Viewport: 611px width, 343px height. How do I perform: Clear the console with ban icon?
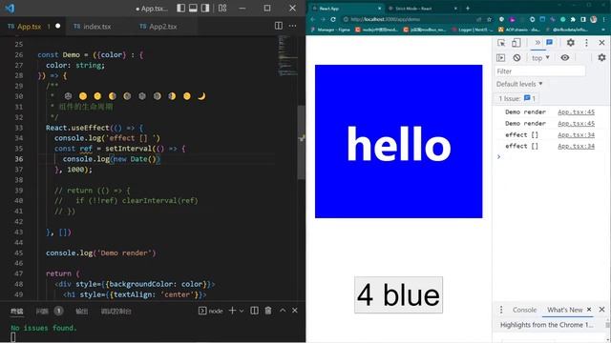(x=516, y=58)
